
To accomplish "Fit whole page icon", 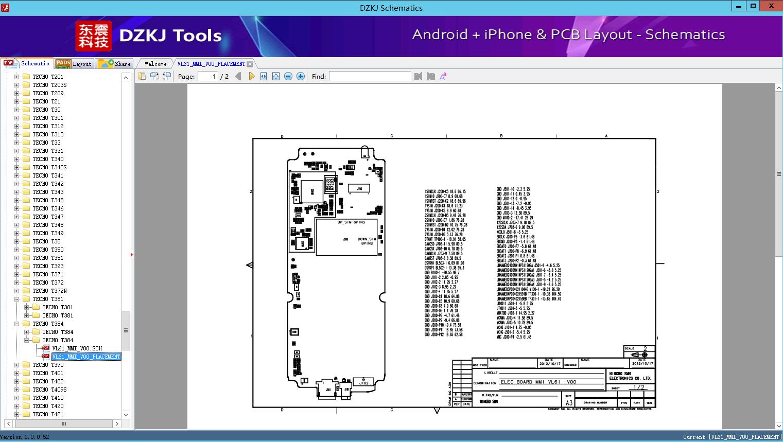I will [276, 76].
